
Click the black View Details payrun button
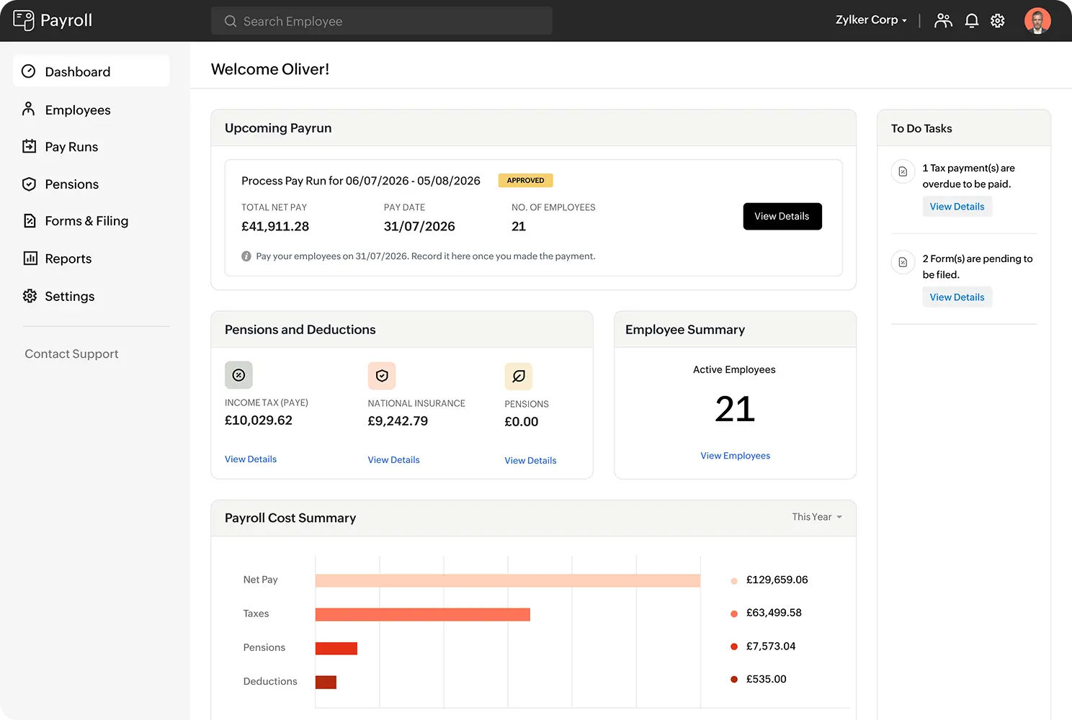(782, 216)
